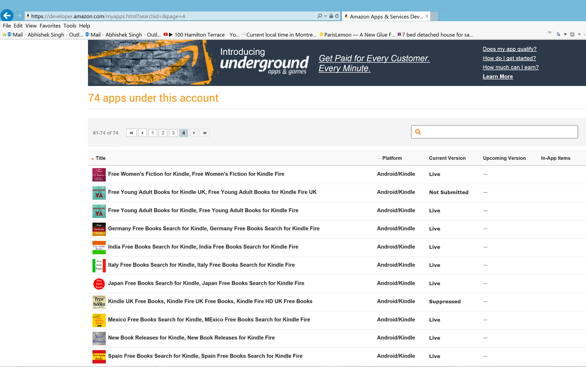Open a new blank tab
Image resolution: width=586 pixels, height=367 pixels.
click(435, 16)
